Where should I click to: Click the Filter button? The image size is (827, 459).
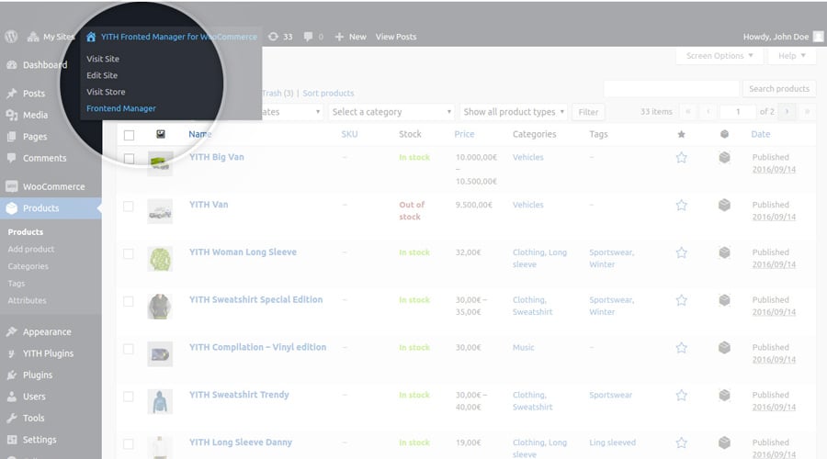(588, 112)
